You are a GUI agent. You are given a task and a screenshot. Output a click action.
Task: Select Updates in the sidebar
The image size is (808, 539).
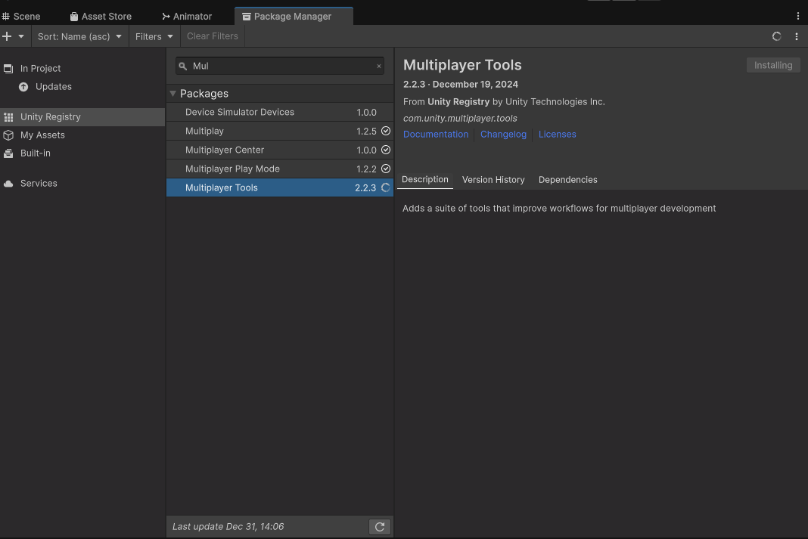(82, 86)
